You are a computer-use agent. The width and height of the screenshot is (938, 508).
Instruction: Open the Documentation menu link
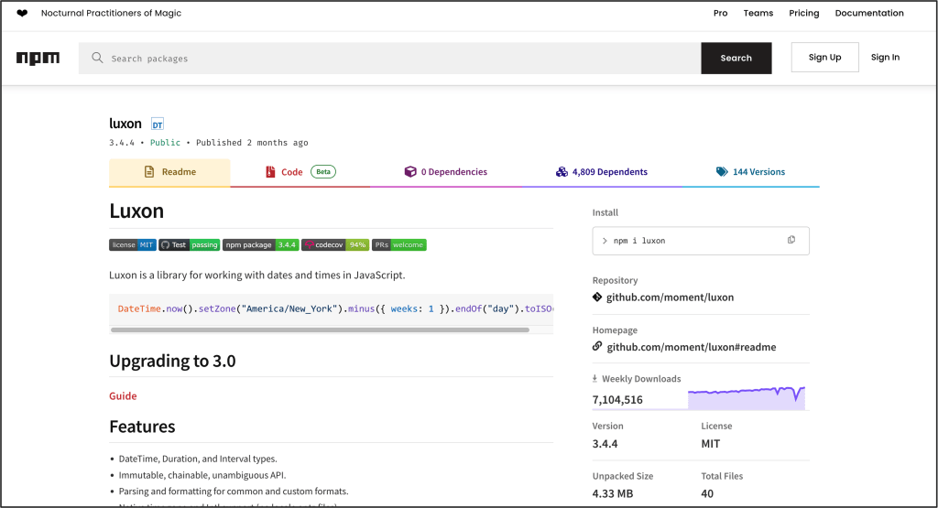click(869, 13)
